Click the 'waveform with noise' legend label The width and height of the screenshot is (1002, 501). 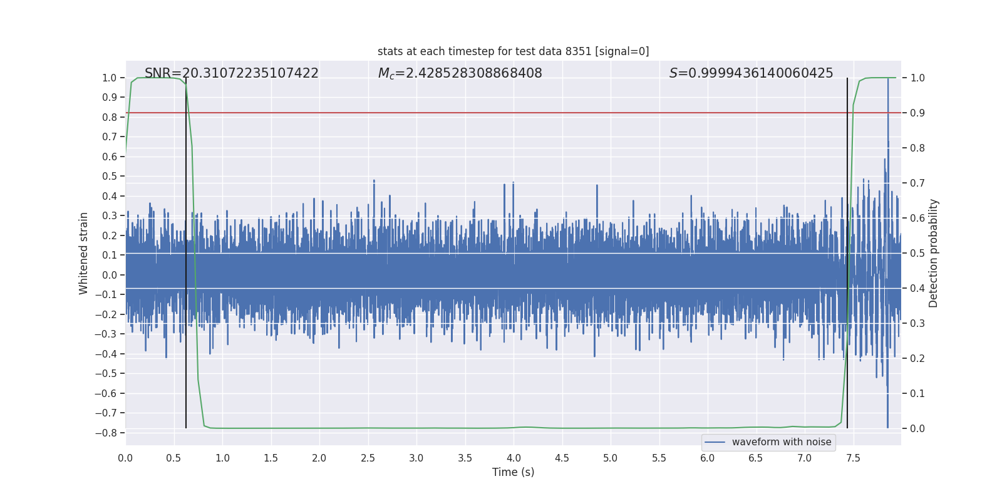(781, 442)
